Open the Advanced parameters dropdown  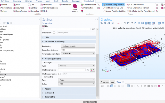78,54
